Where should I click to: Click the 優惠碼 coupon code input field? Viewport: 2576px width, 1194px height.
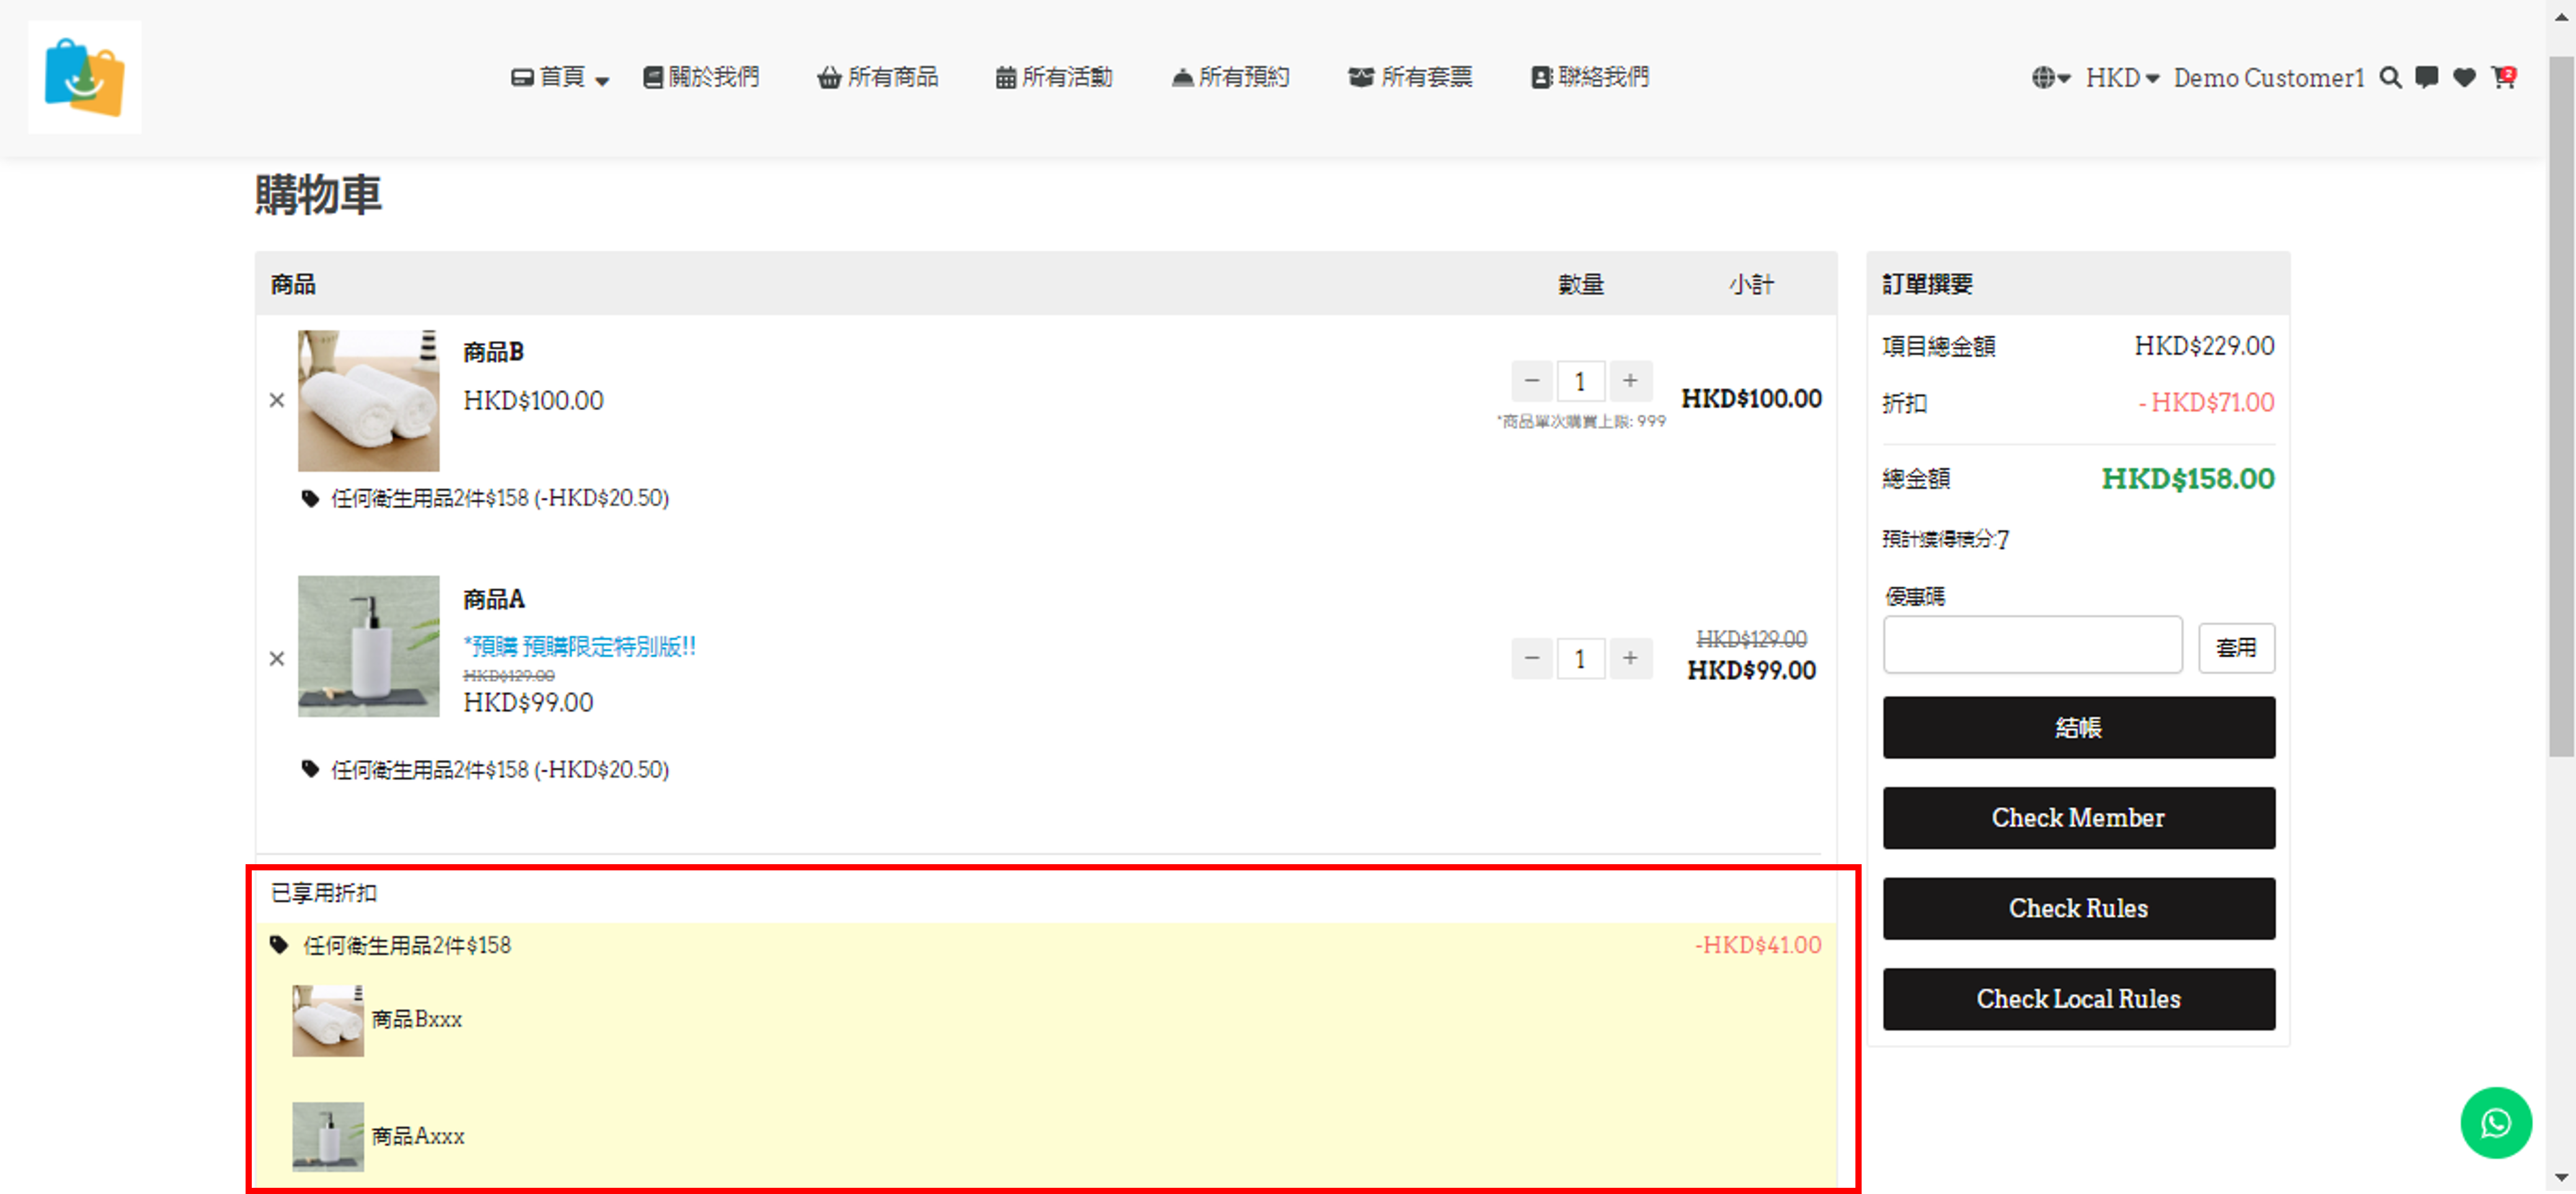(x=2032, y=645)
